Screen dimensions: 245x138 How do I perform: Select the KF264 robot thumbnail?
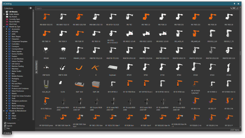(229, 67)
